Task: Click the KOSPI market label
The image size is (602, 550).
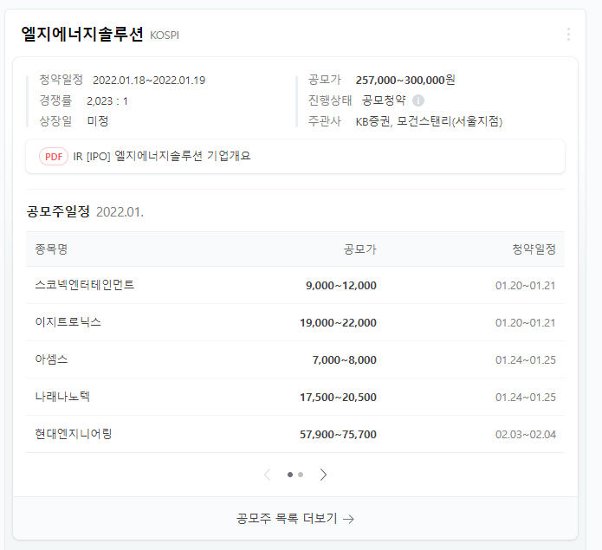Action: (x=165, y=36)
